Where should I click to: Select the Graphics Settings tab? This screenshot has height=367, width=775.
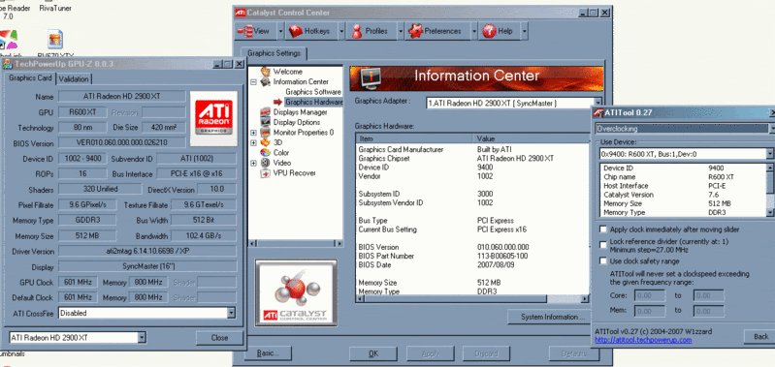274,53
